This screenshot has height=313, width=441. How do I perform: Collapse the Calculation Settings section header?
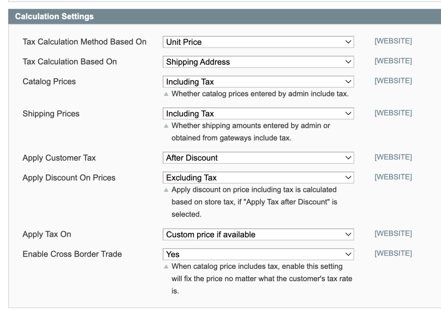click(x=224, y=16)
